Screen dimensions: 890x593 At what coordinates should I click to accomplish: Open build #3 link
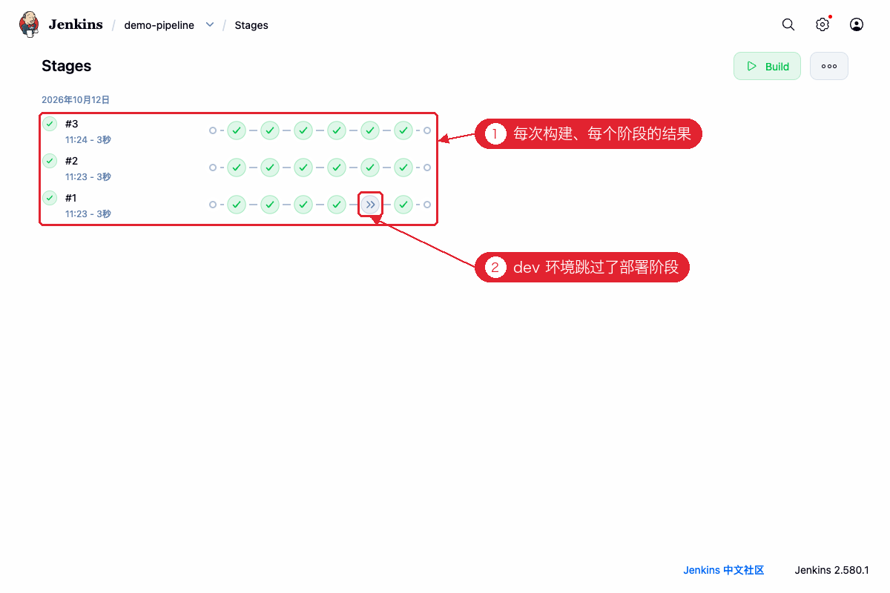pos(71,124)
